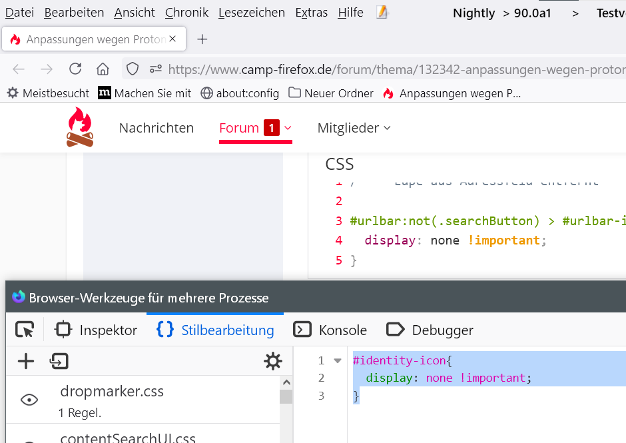The height and width of the screenshot is (443, 626).
Task: Click the import style sheet icon
Action: point(59,362)
